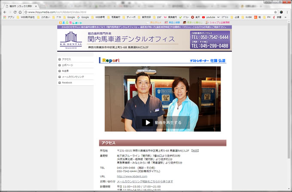The image size is (292, 192).
Task: Open the ふれあい bookmark folder
Action: (x=44, y=17)
